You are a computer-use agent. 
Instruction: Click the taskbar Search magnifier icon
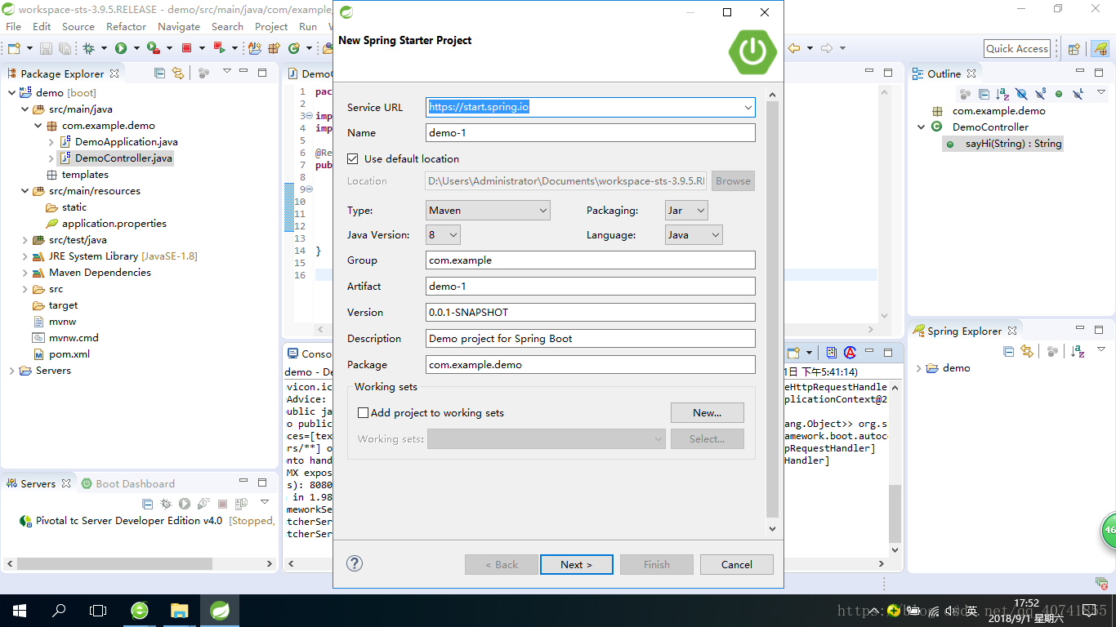[59, 611]
